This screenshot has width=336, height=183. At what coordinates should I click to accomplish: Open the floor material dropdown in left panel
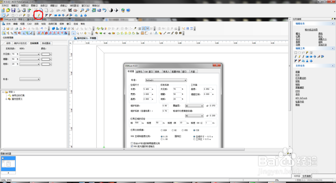pyautogui.click(x=30, y=64)
